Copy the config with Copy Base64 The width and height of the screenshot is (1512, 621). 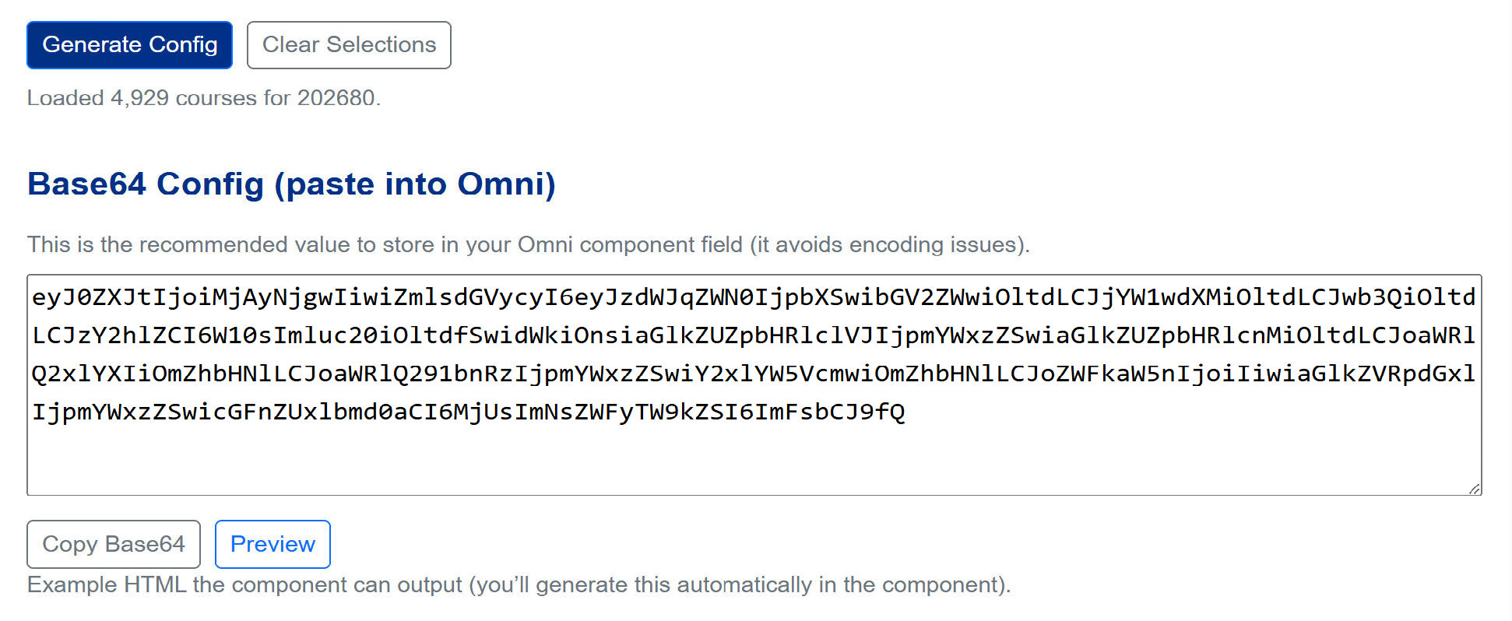click(x=114, y=544)
